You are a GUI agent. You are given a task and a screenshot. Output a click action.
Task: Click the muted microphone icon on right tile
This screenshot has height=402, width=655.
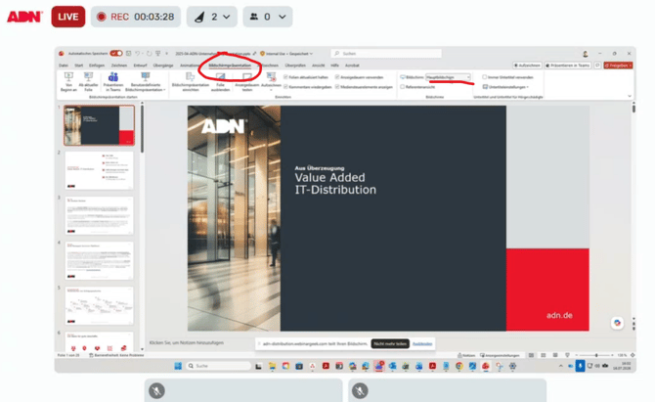click(360, 390)
